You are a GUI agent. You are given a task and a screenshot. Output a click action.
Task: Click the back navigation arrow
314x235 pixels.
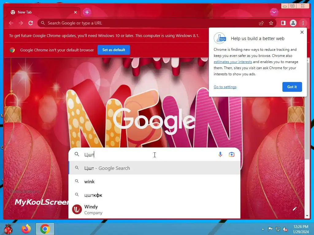[11, 23]
